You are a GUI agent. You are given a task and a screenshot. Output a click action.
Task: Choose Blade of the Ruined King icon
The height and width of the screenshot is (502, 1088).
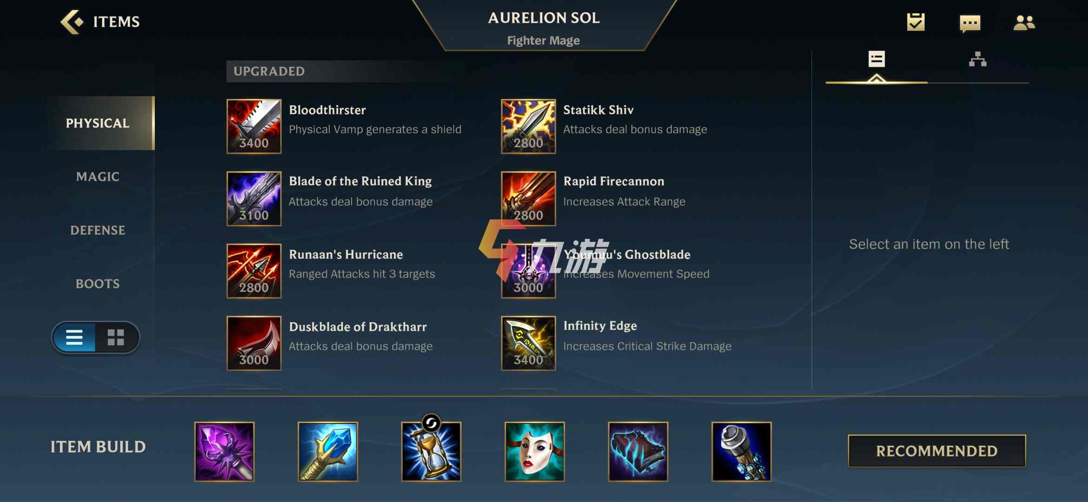[254, 198]
